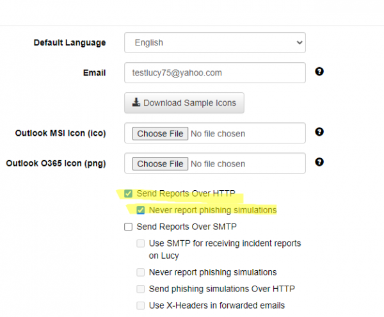This screenshot has height=317, width=384.
Task: Click No file chosen text for O365 icon
Action: [218, 164]
